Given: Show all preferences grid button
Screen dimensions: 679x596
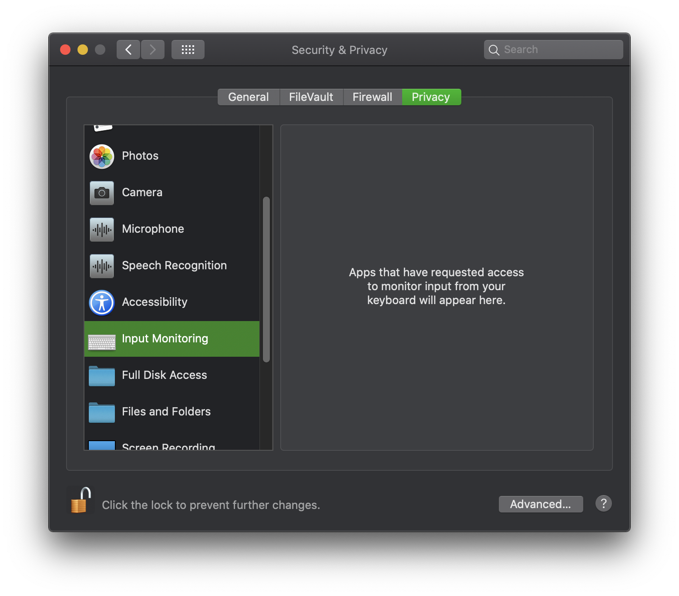Looking at the screenshot, I should click(x=188, y=50).
